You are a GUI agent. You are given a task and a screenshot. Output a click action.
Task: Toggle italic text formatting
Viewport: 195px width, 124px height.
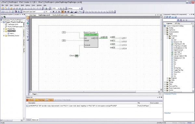pos(56,12)
